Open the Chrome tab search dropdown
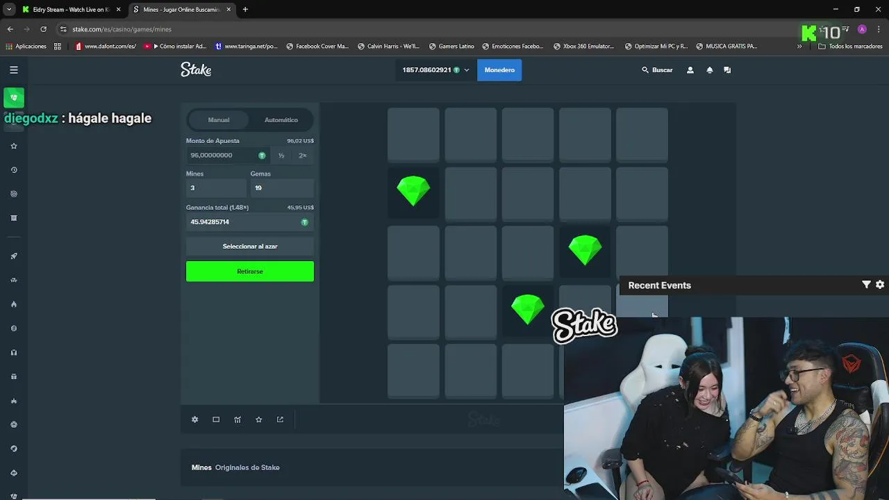The image size is (889, 500). (9, 10)
